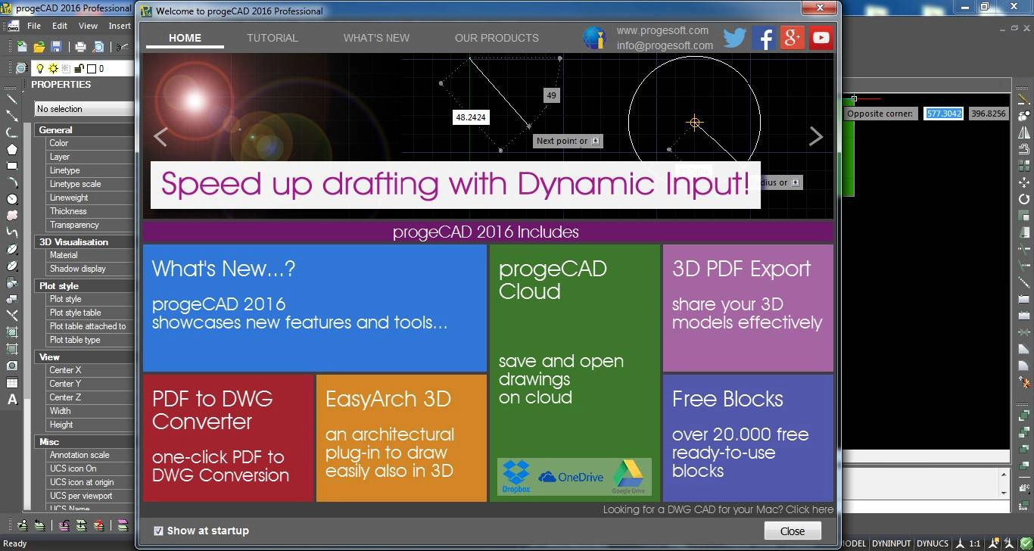Open the OUR PRODUCTS tab
This screenshot has height=551, width=1034.
(x=497, y=37)
